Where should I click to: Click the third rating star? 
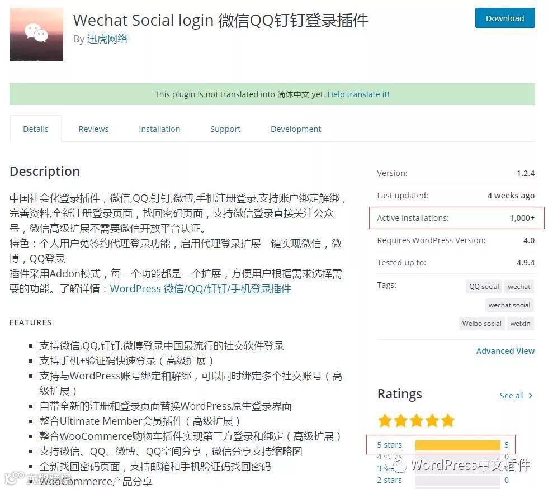click(416, 420)
